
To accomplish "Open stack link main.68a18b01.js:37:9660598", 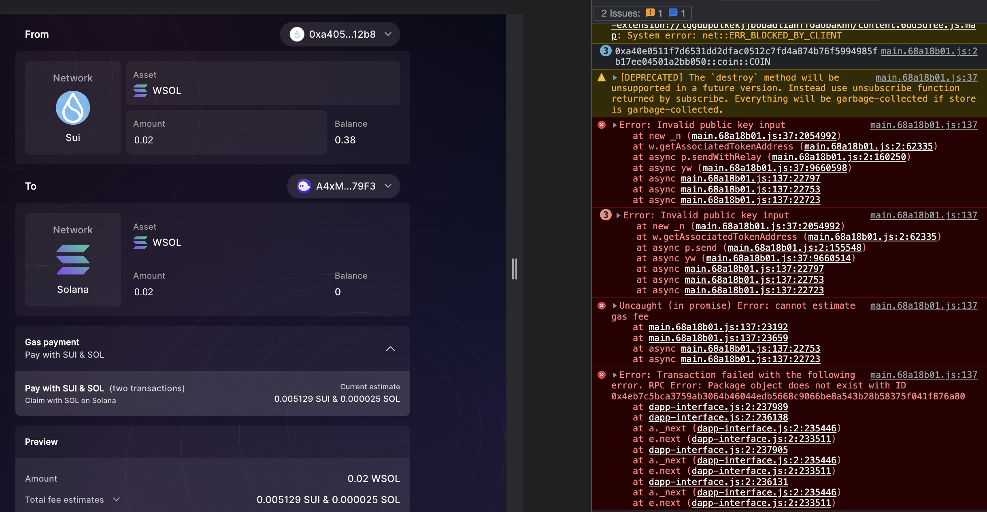I will 774,168.
